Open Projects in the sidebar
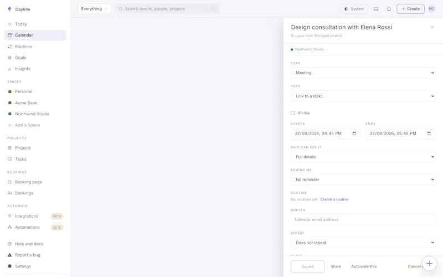The width and height of the screenshot is (443, 277). click(35, 148)
